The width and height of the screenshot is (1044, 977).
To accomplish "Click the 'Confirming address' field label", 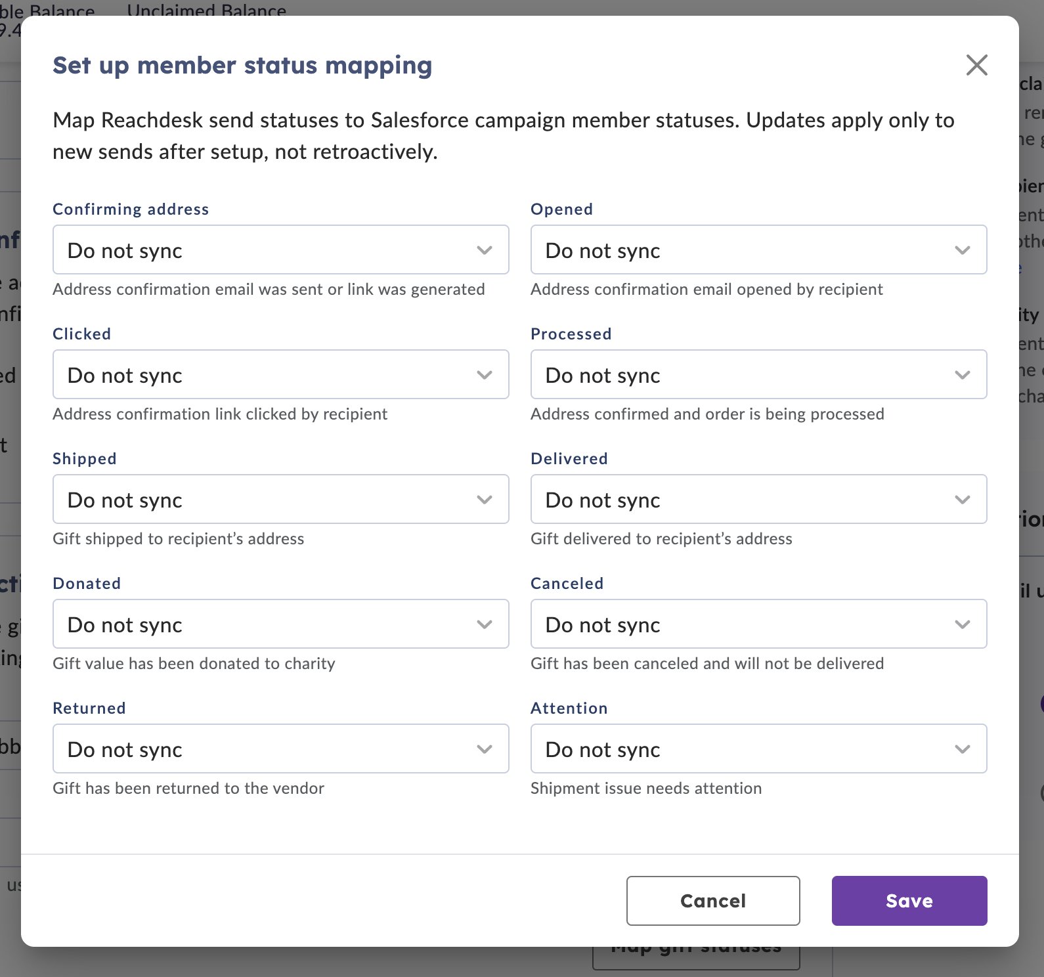I will (x=131, y=209).
